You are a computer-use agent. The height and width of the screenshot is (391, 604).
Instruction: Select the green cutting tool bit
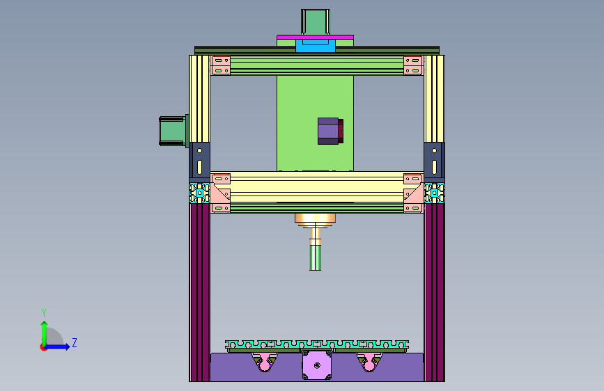[315, 257]
